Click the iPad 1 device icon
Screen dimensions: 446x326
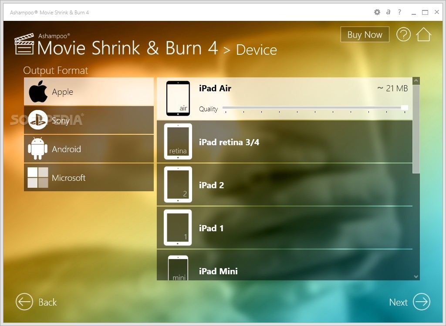coord(178,227)
